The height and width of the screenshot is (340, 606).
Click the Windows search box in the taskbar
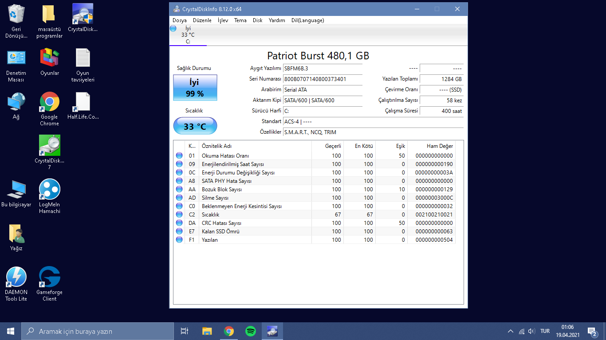click(98, 331)
